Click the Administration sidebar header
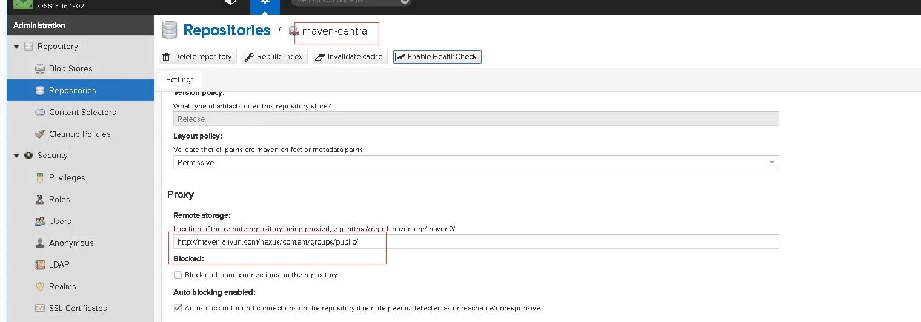This screenshot has height=322, width=921. point(81,25)
